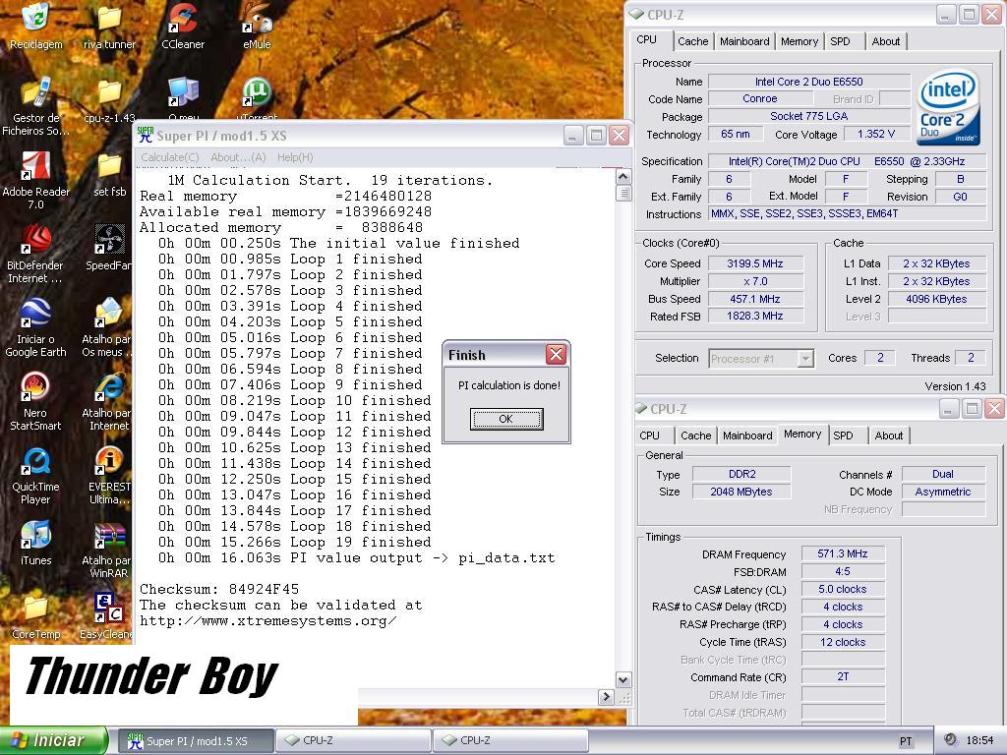Image resolution: width=1007 pixels, height=755 pixels.
Task: Open the Help(H) menu in Super PI
Action: click(x=295, y=157)
